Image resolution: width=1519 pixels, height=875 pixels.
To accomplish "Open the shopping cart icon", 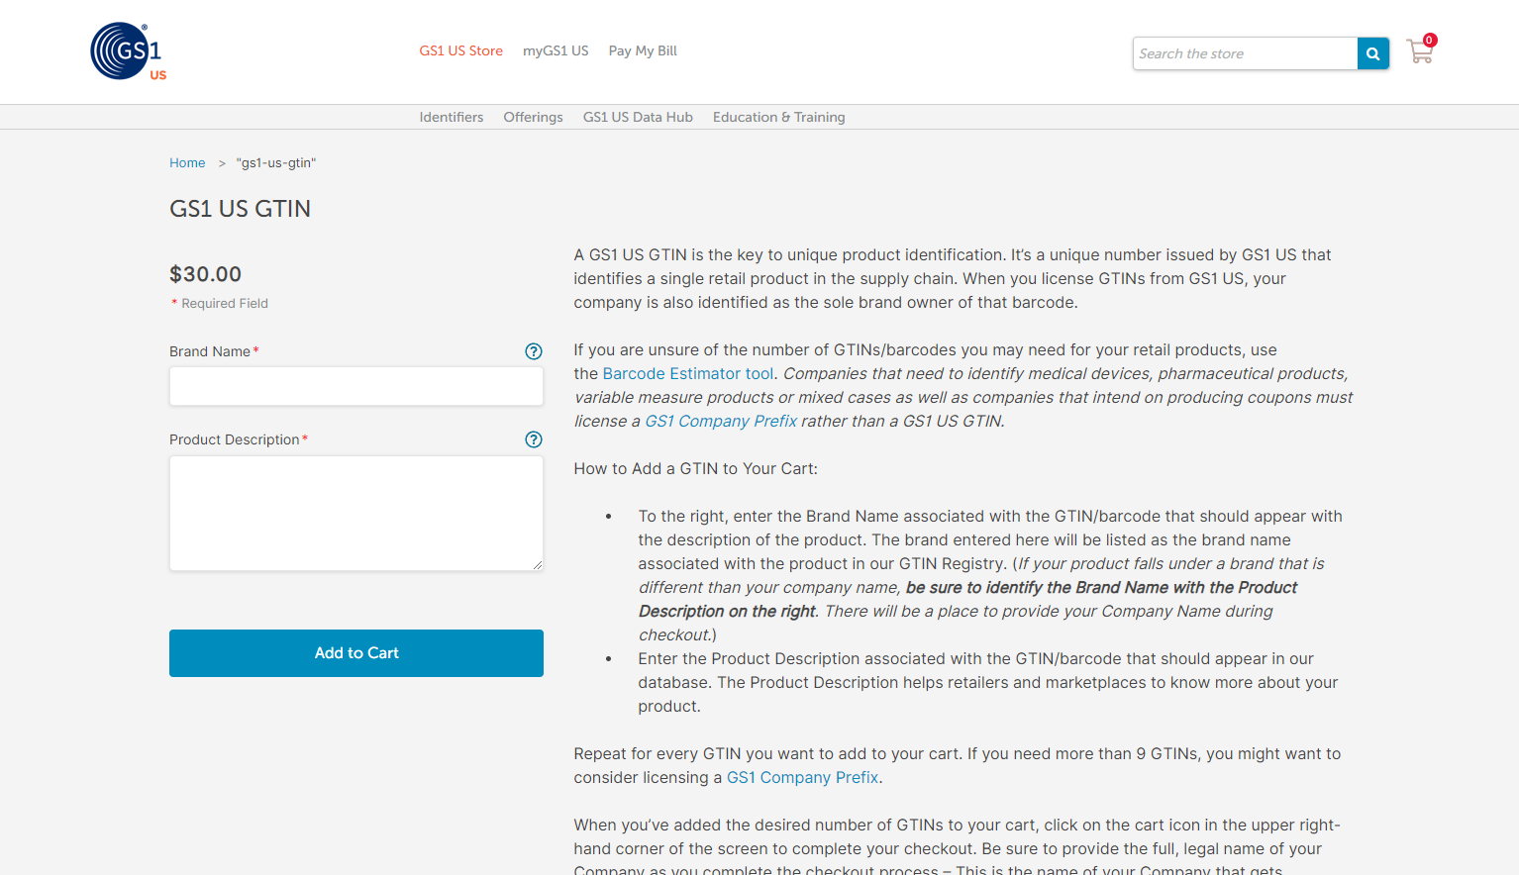I will (x=1420, y=51).
